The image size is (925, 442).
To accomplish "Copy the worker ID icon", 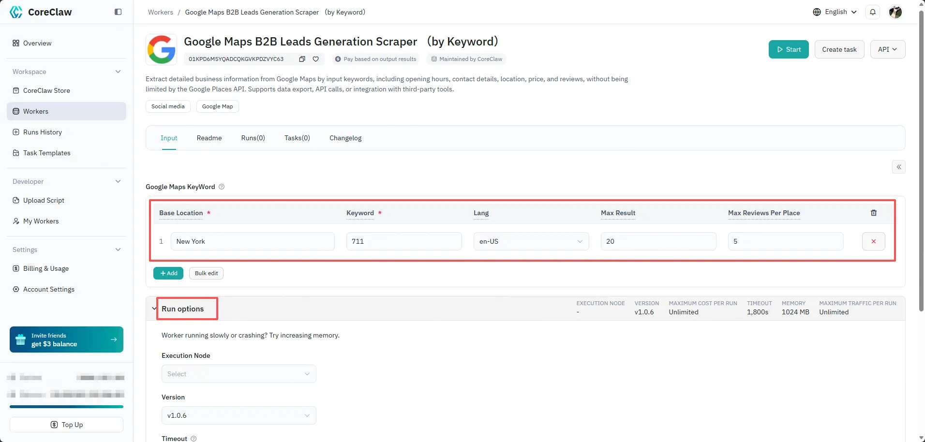I will tap(302, 59).
